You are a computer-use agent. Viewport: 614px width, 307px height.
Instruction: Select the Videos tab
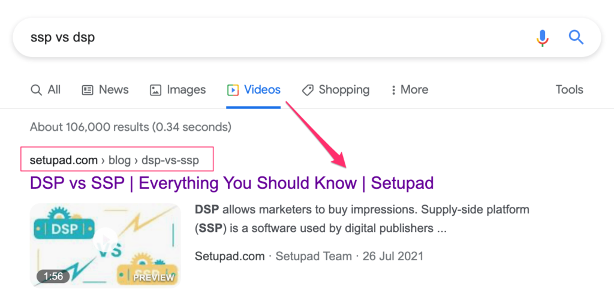(254, 90)
